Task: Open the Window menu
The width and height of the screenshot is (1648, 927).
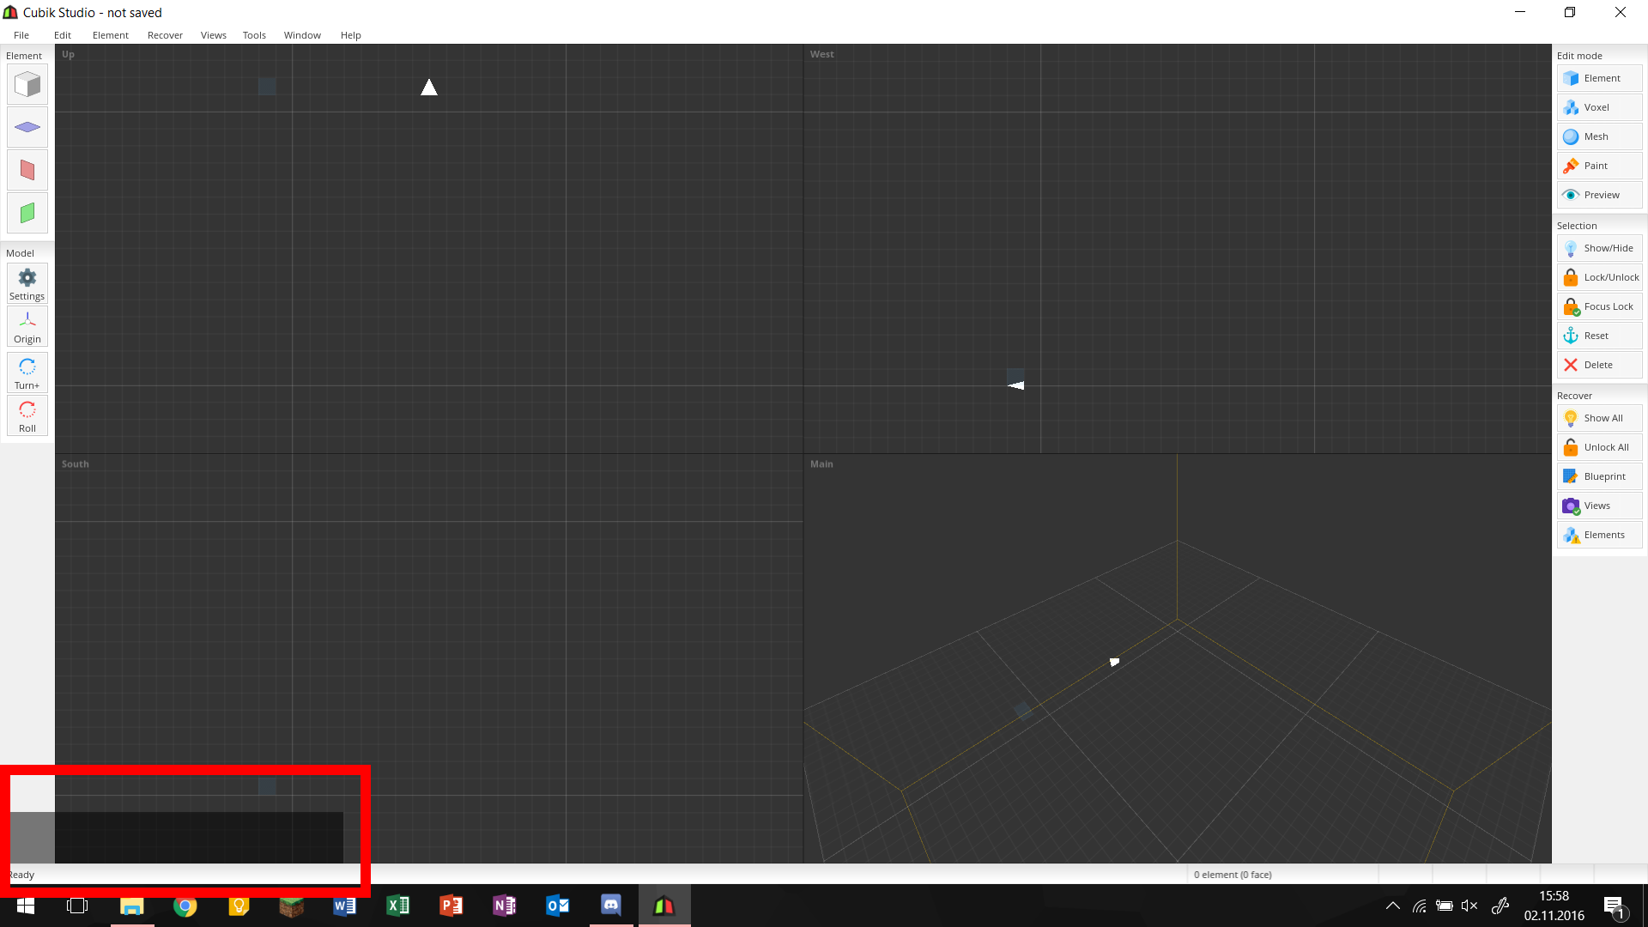Action: click(302, 35)
